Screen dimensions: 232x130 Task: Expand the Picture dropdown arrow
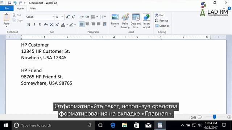115,27
